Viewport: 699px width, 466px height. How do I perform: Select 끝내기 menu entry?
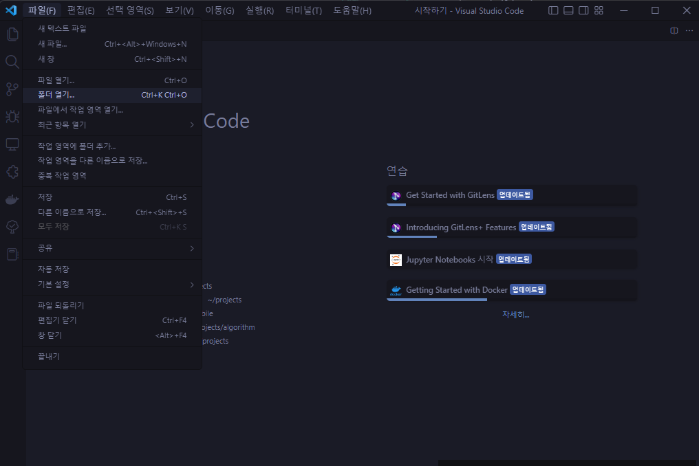112,357
